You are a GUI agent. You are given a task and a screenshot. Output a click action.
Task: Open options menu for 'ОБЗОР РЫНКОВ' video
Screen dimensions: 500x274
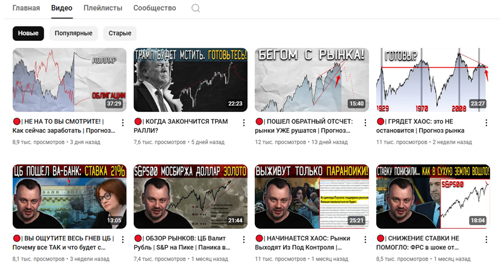[244, 239]
